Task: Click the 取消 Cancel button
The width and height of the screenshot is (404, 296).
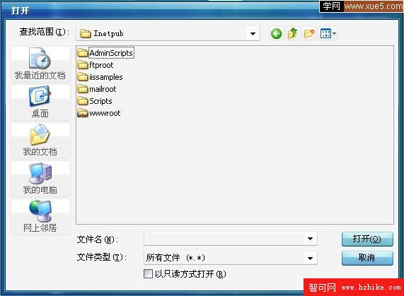Action: [367, 258]
